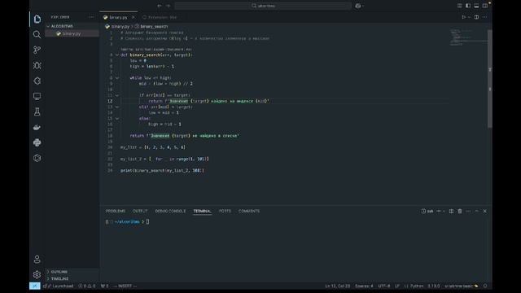
Task: Toggle the primary side bar visibility
Action: 468,6
